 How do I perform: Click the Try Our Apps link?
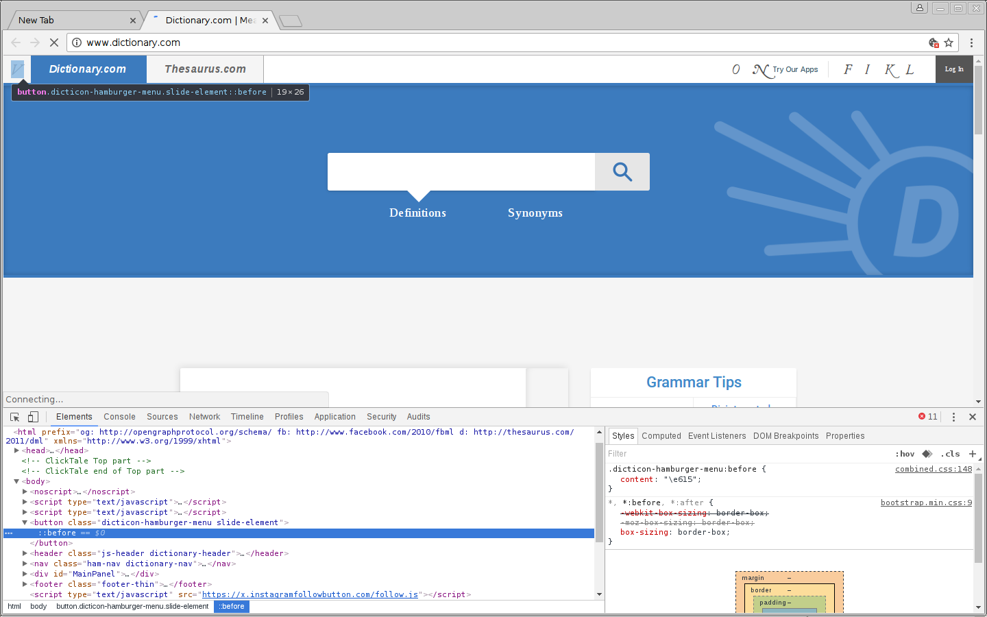tap(795, 70)
